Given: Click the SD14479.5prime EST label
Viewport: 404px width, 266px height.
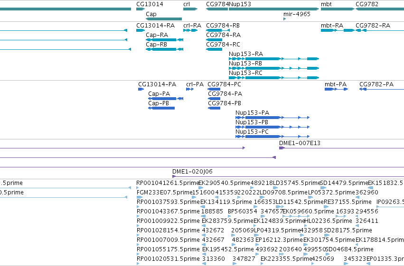Looking at the screenshot, I should 344,183.
